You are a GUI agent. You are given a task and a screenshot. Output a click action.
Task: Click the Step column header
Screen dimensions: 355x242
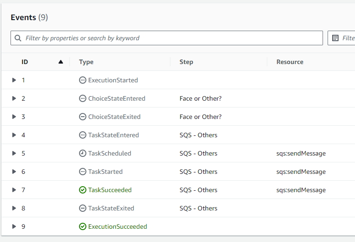pos(186,62)
